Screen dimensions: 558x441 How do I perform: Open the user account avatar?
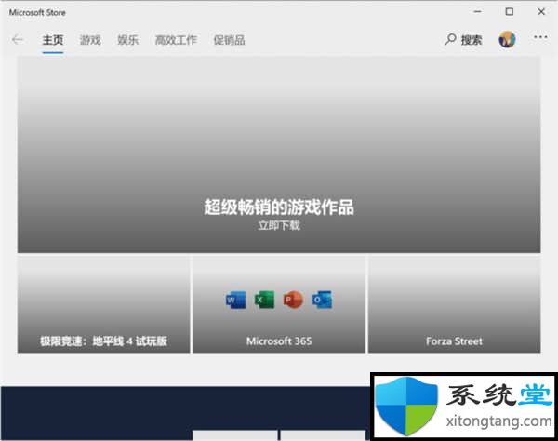point(507,39)
